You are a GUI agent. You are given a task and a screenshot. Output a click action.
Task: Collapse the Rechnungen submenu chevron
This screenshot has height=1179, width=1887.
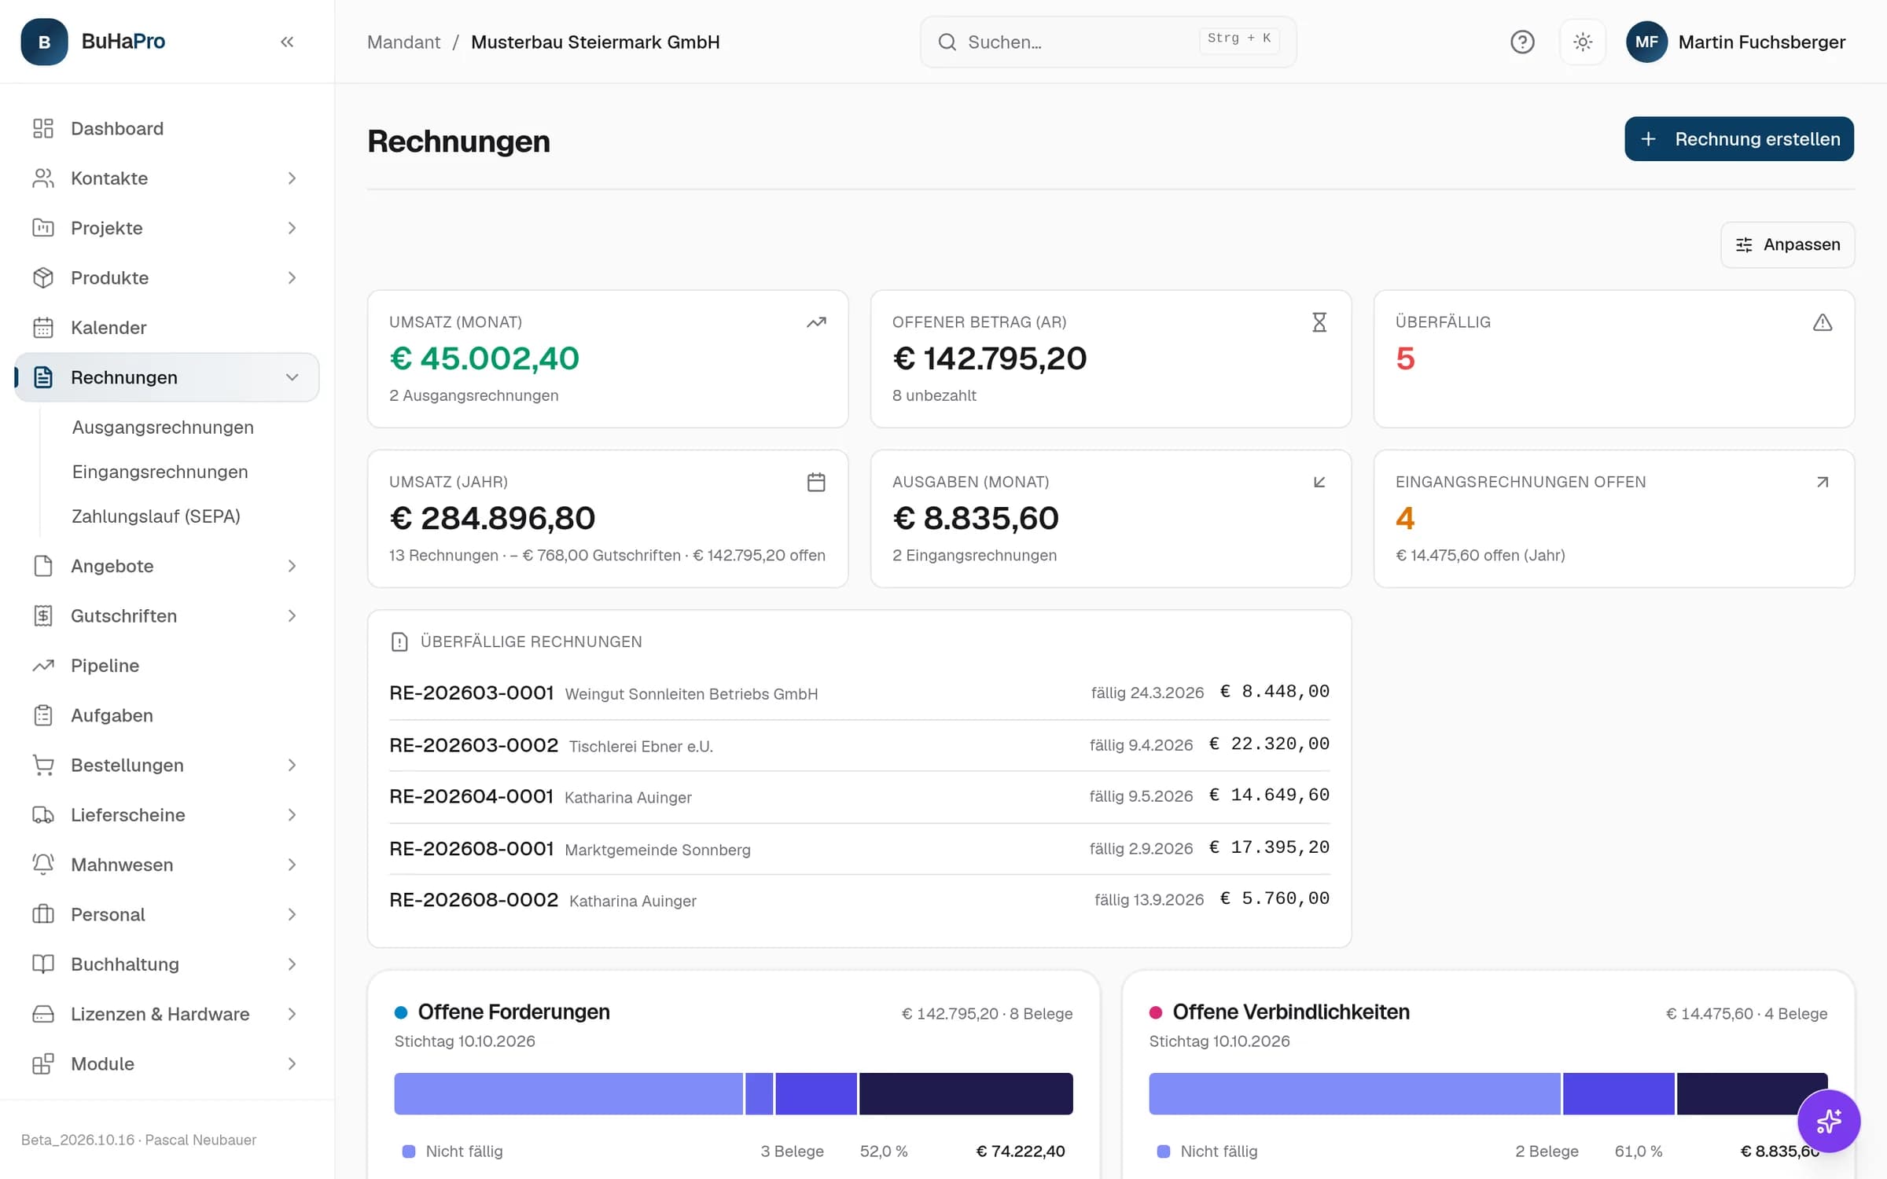(x=292, y=377)
